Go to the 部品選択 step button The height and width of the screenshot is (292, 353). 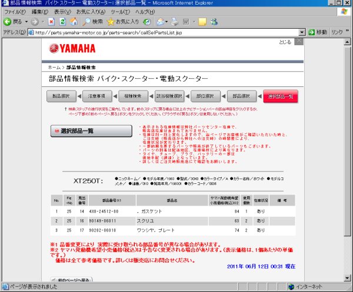(x=242, y=96)
